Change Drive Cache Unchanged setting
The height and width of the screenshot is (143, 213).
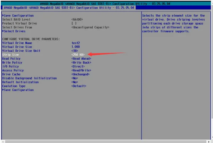point(80,74)
